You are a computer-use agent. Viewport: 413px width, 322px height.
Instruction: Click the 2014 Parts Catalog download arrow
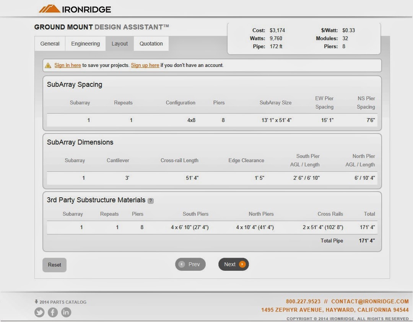pyautogui.click(x=36, y=302)
